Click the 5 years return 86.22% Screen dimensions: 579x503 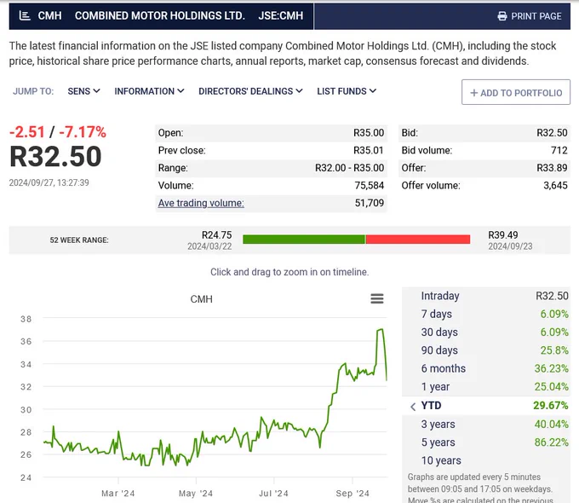551,442
